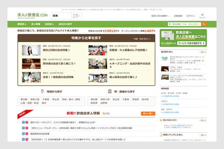Click the 求人一覧へ orange button
Image resolution: width=224 pixels, height=149 pixels.
point(148,114)
